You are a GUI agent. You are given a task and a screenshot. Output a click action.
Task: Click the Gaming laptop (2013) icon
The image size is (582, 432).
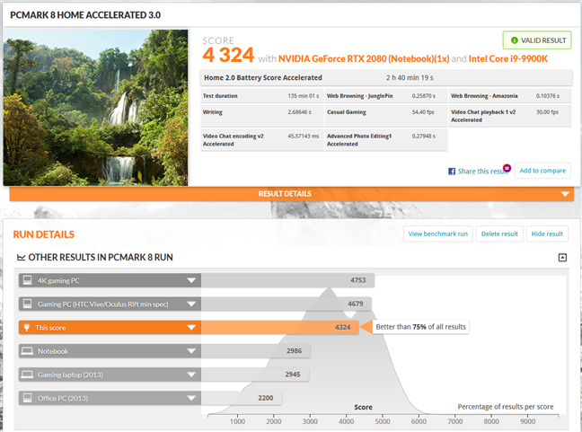(x=27, y=375)
